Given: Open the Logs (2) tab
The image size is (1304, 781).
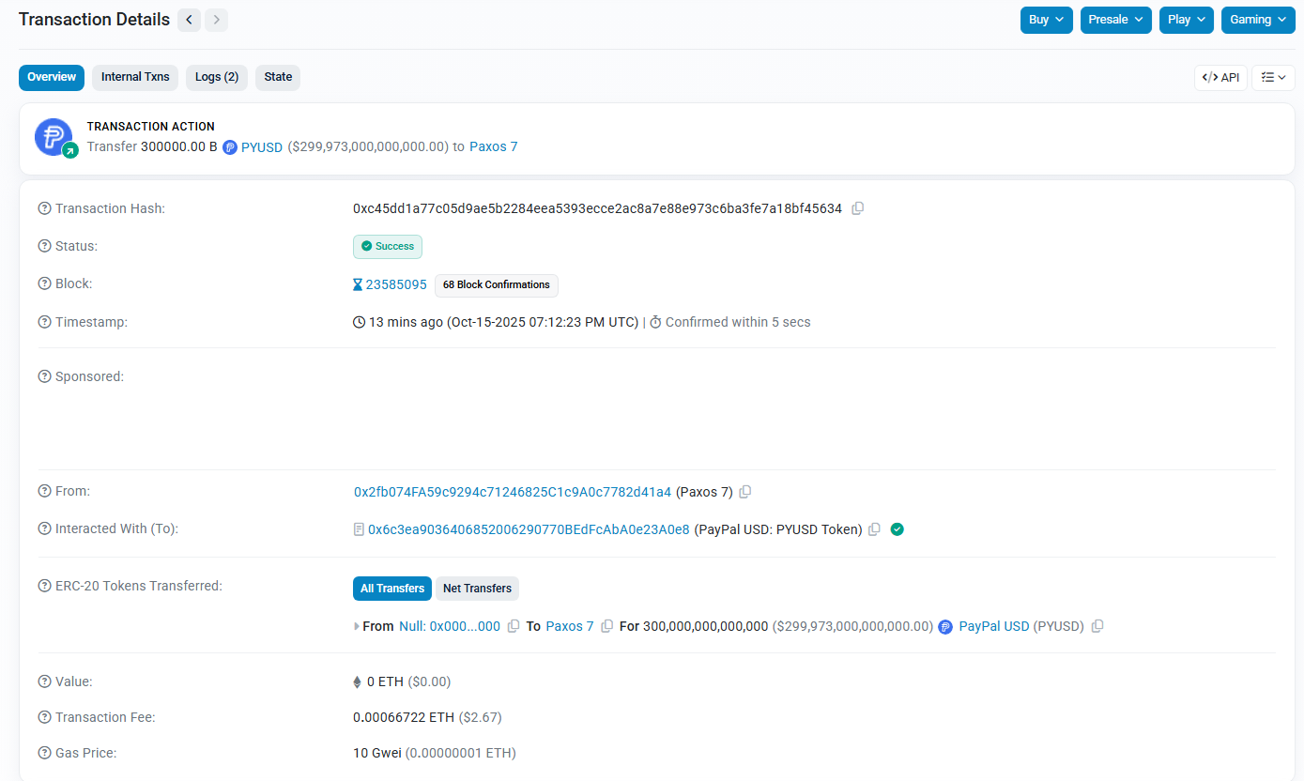Looking at the screenshot, I should pos(217,77).
